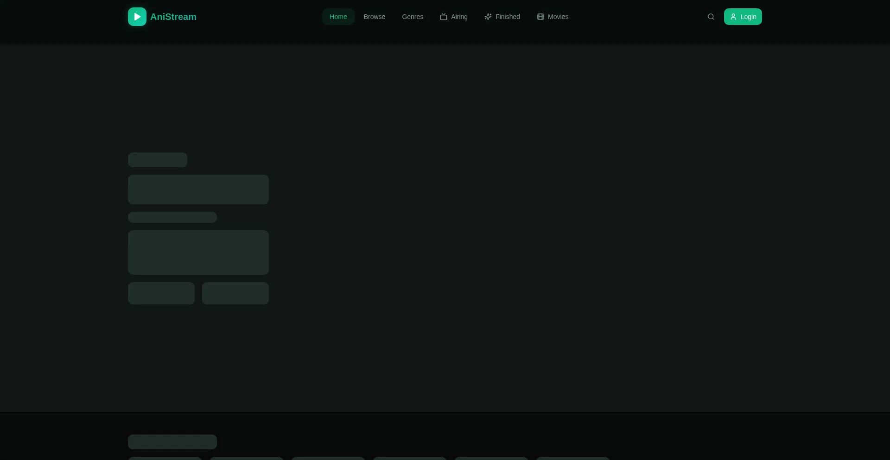Screen dimensions: 890x460
Task: Click the right hero button placeholder
Action: click(x=235, y=293)
